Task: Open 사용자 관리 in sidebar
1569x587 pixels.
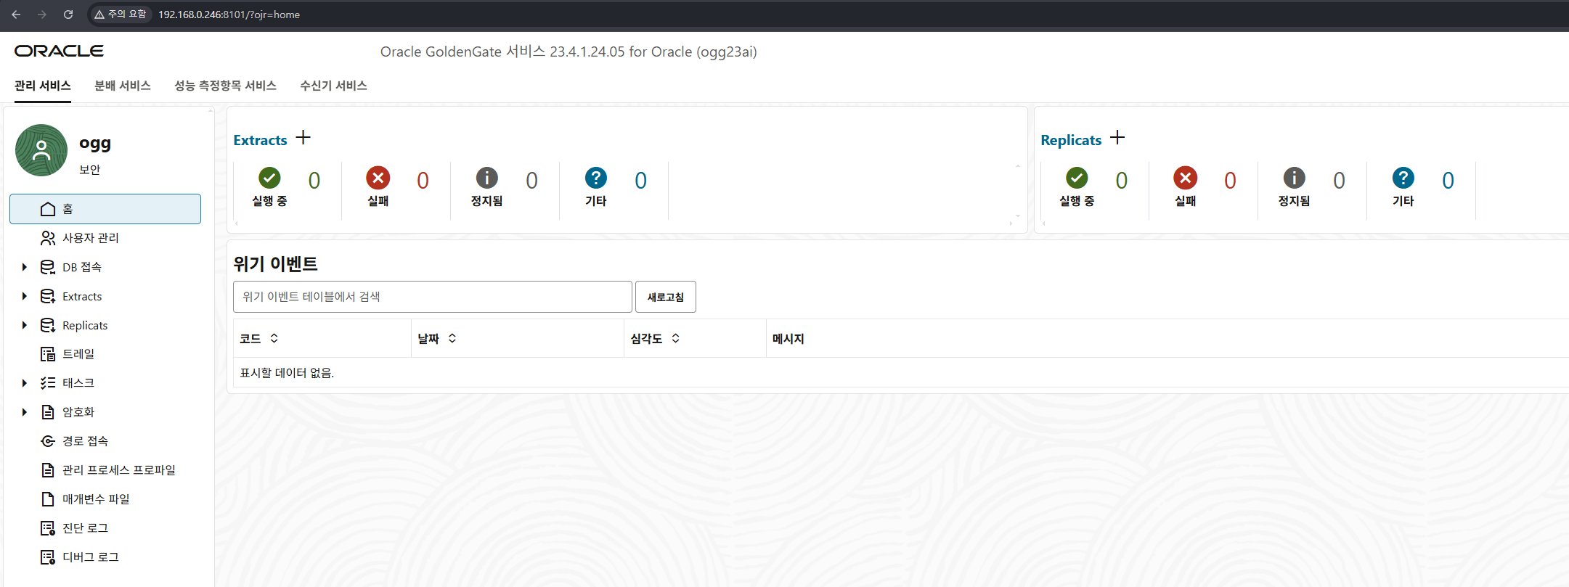Action: pos(91,238)
